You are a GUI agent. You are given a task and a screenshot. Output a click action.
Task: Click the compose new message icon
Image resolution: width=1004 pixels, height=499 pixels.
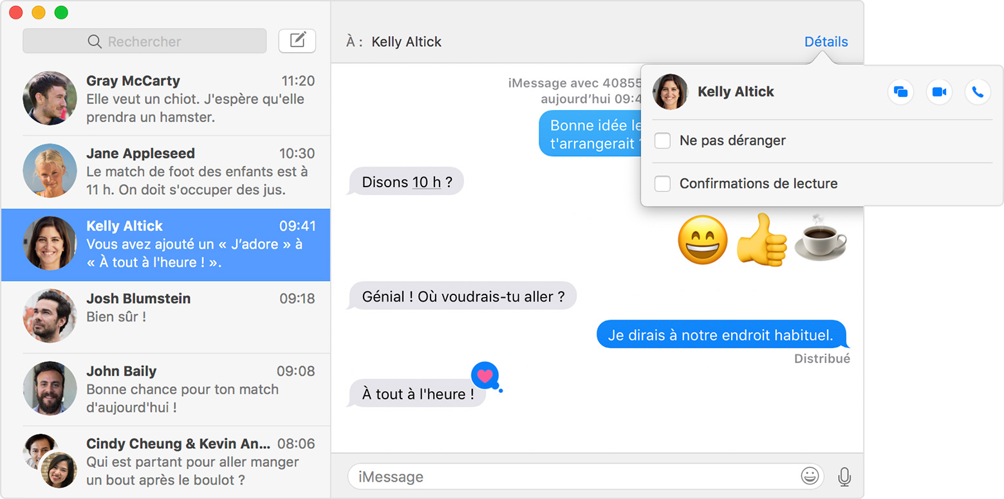point(297,41)
